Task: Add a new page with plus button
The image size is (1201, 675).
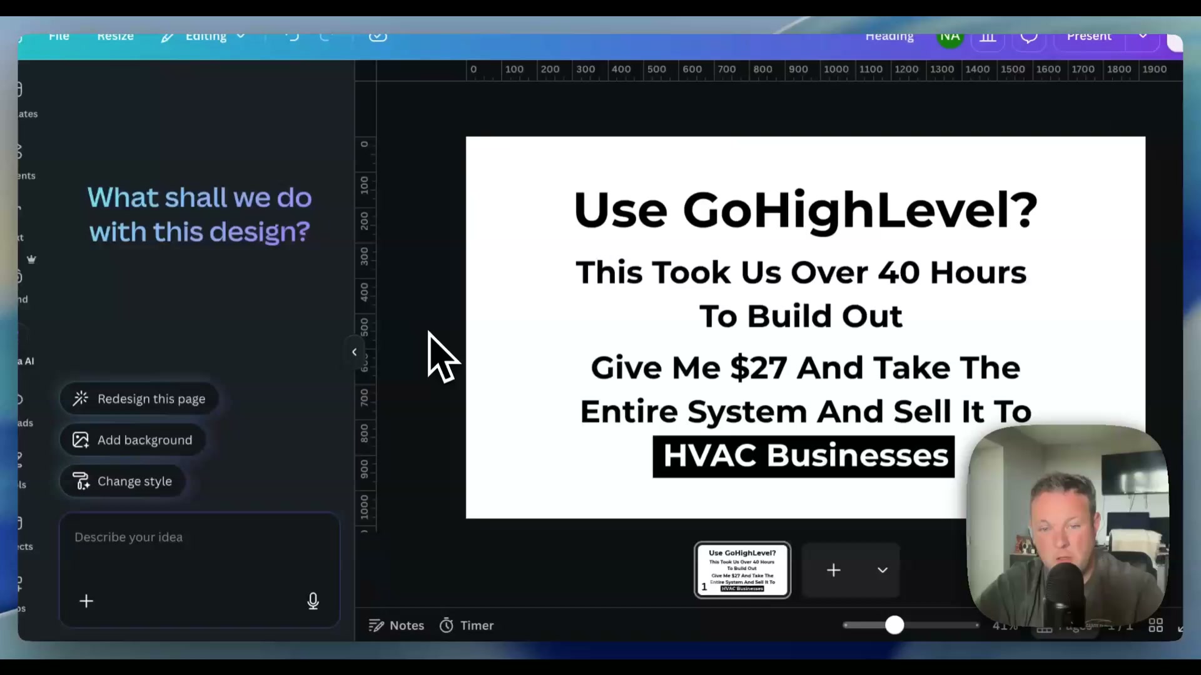Action: pyautogui.click(x=833, y=570)
